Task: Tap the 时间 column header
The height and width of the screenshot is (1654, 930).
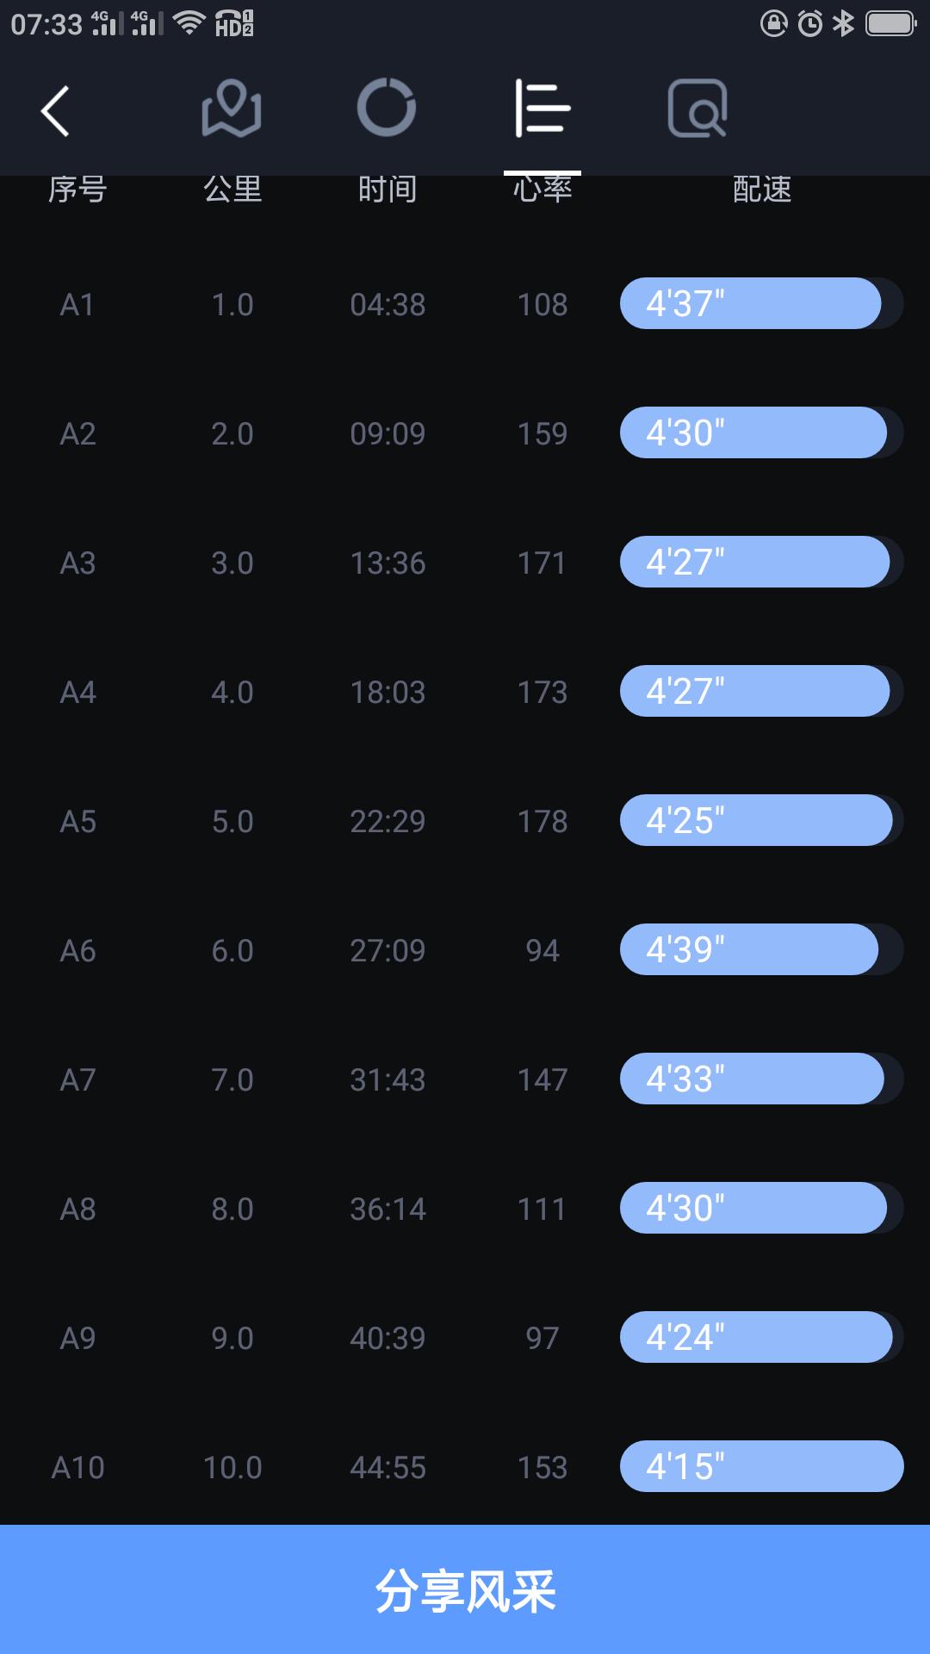Action: point(387,190)
